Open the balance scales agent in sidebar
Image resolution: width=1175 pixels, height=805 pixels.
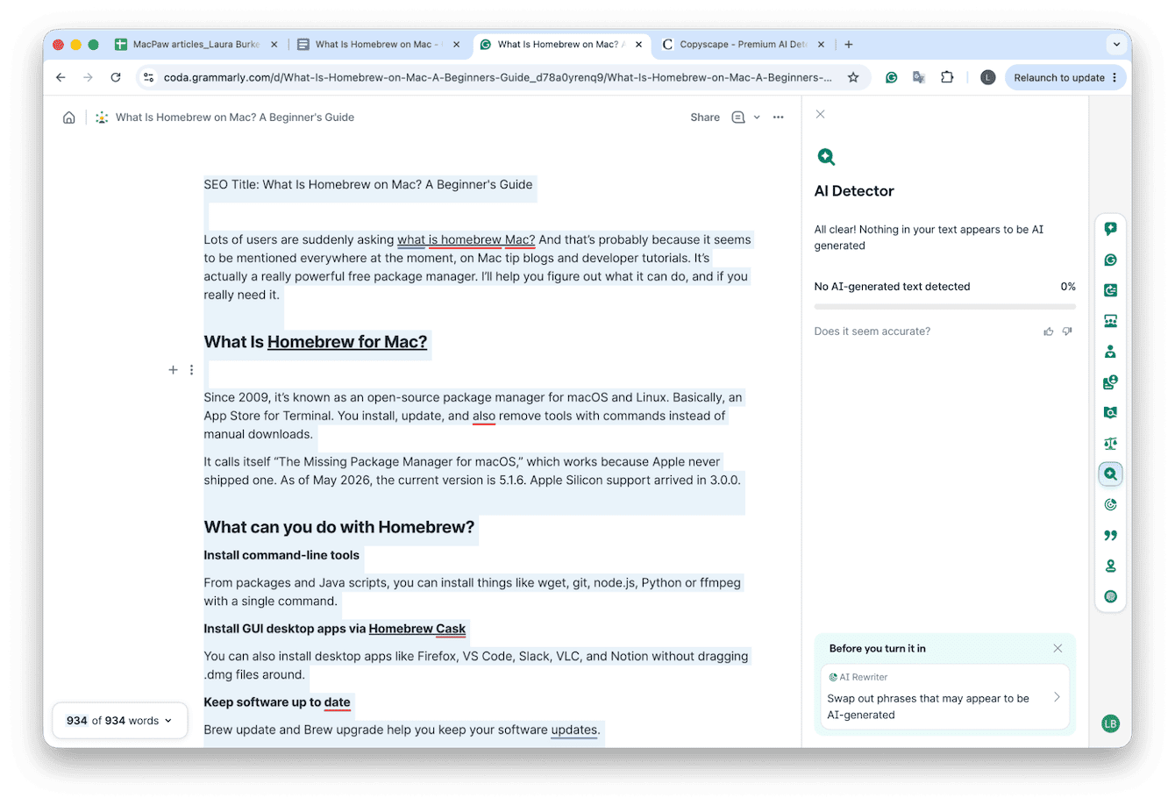pos(1110,444)
